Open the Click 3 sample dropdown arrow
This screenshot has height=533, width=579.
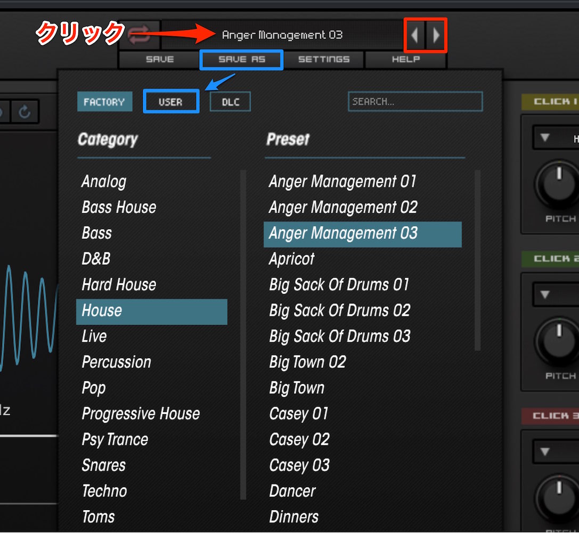coord(545,451)
